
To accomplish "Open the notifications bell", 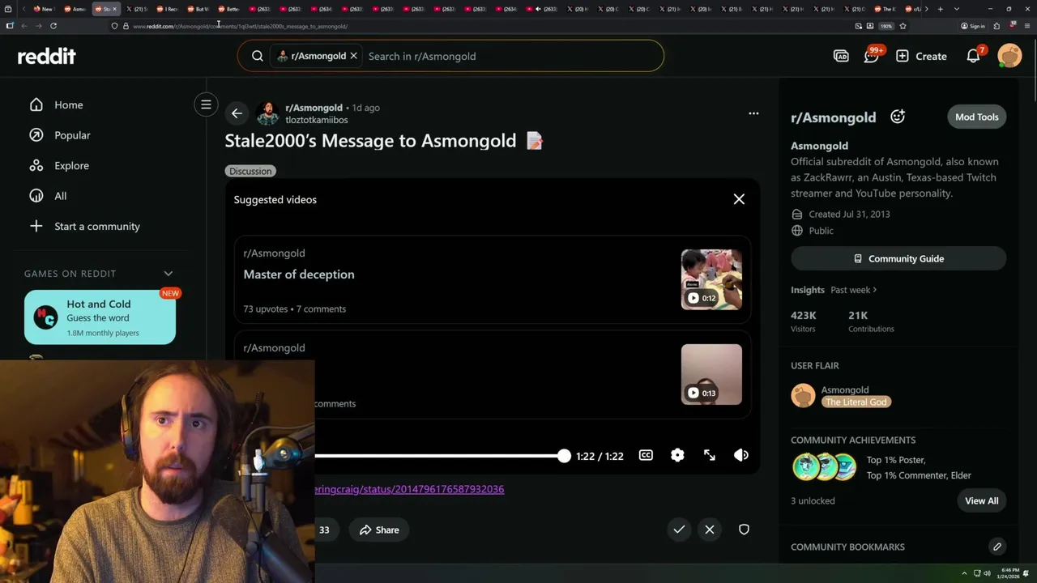I will pos(973,56).
